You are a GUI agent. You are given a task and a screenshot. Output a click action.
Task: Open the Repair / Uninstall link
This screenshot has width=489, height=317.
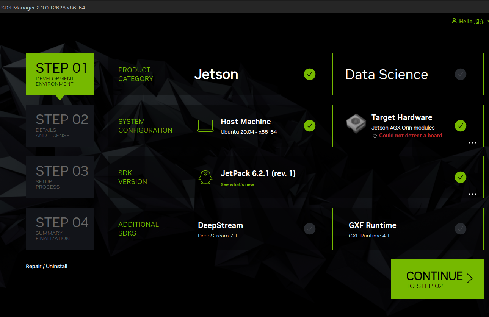coord(47,267)
